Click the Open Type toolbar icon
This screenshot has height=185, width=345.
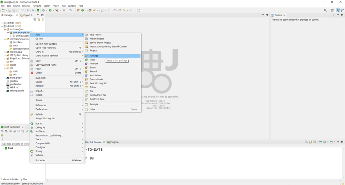(x=90, y=10)
